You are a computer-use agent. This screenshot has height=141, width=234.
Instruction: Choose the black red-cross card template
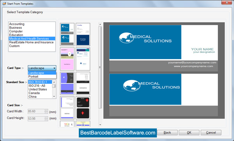(x=83, y=108)
